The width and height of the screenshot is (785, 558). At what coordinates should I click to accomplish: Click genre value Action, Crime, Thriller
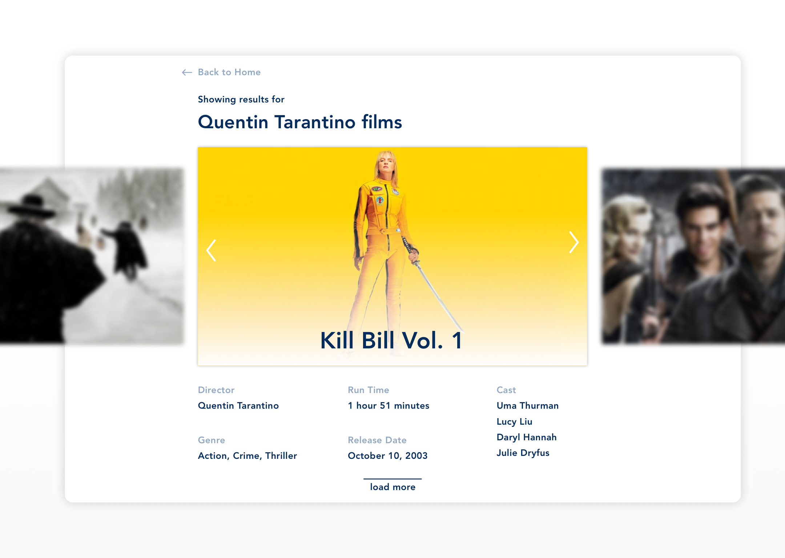point(247,456)
